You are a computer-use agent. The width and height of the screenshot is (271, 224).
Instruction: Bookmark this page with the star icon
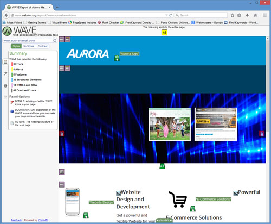coord(233,15)
